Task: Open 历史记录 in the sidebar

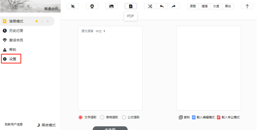Action: [16, 31]
